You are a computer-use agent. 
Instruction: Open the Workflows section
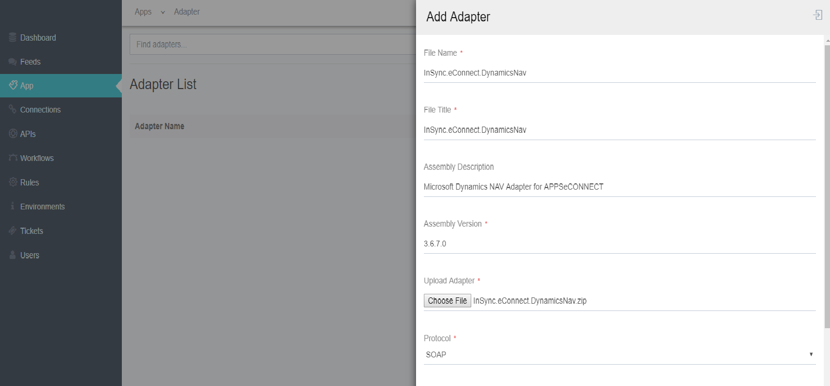tap(37, 158)
